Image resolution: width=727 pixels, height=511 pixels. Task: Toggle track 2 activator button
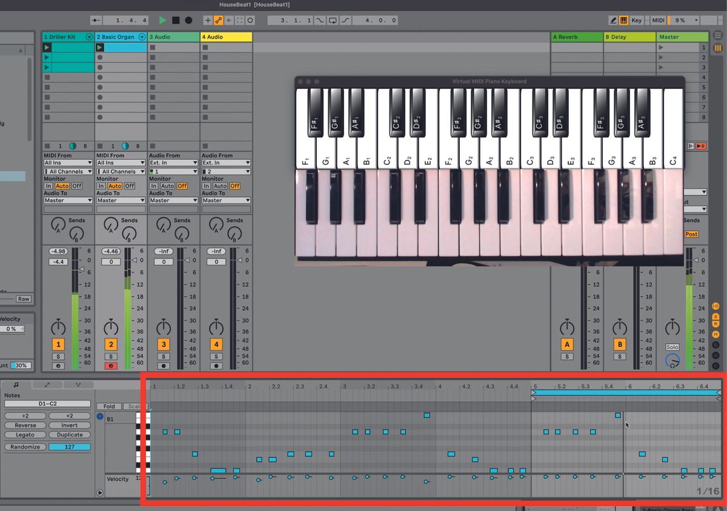tap(111, 345)
